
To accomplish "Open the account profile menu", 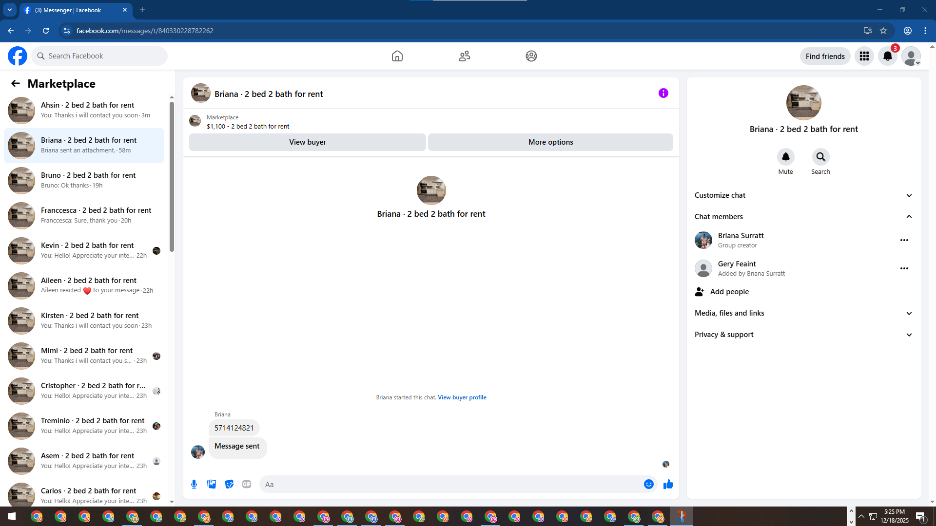I will click(911, 56).
